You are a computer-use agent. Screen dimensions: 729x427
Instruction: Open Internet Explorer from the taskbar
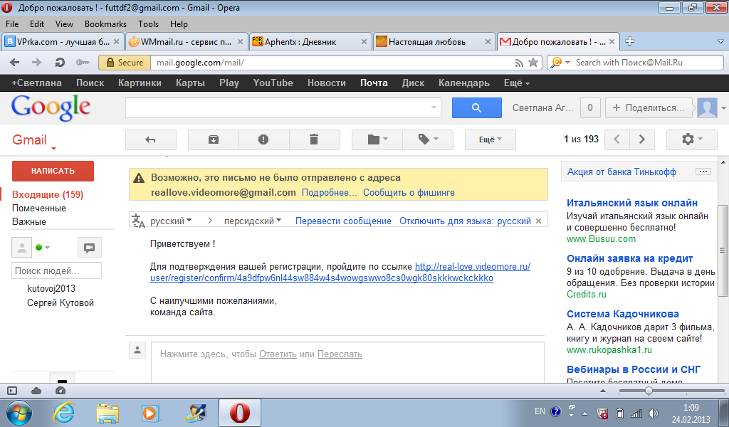click(63, 413)
